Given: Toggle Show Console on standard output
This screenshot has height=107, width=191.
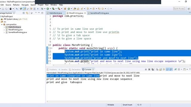Looking at the screenshot, I should coord(167,69).
